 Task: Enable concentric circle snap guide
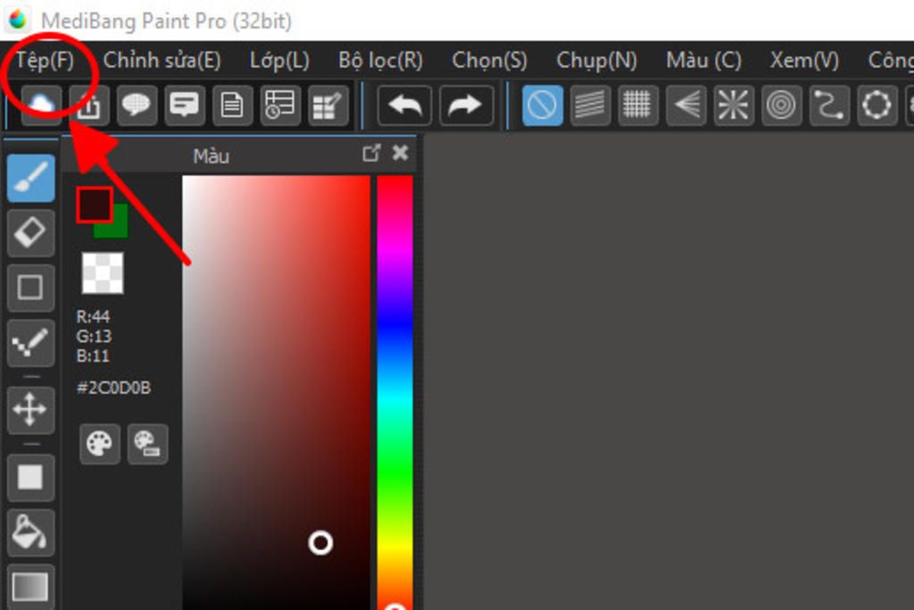coord(781,105)
